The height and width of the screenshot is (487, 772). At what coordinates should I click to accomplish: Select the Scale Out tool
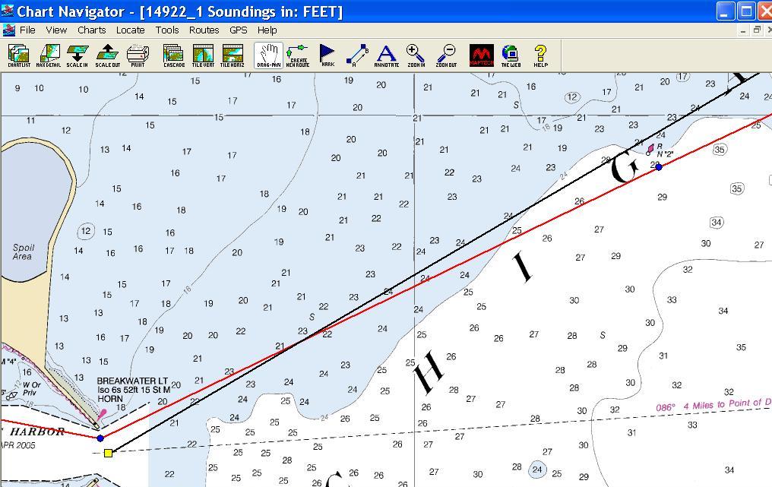pos(107,55)
